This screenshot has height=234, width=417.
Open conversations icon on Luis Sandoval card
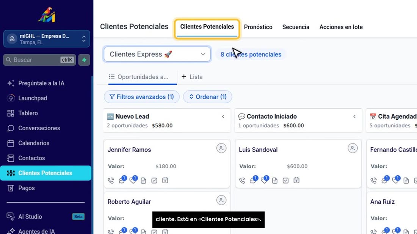254,180
